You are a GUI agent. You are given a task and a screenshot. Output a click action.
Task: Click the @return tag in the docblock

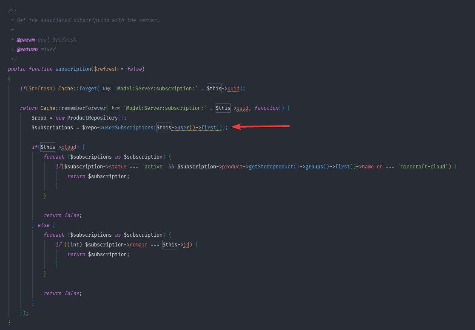27,50
